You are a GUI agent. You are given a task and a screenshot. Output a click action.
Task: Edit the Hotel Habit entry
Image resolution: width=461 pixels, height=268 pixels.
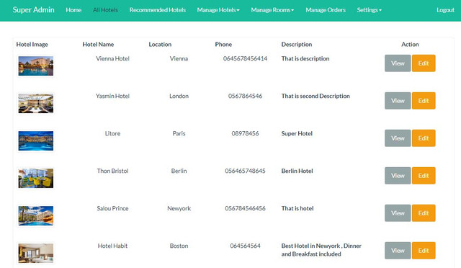[424, 250]
